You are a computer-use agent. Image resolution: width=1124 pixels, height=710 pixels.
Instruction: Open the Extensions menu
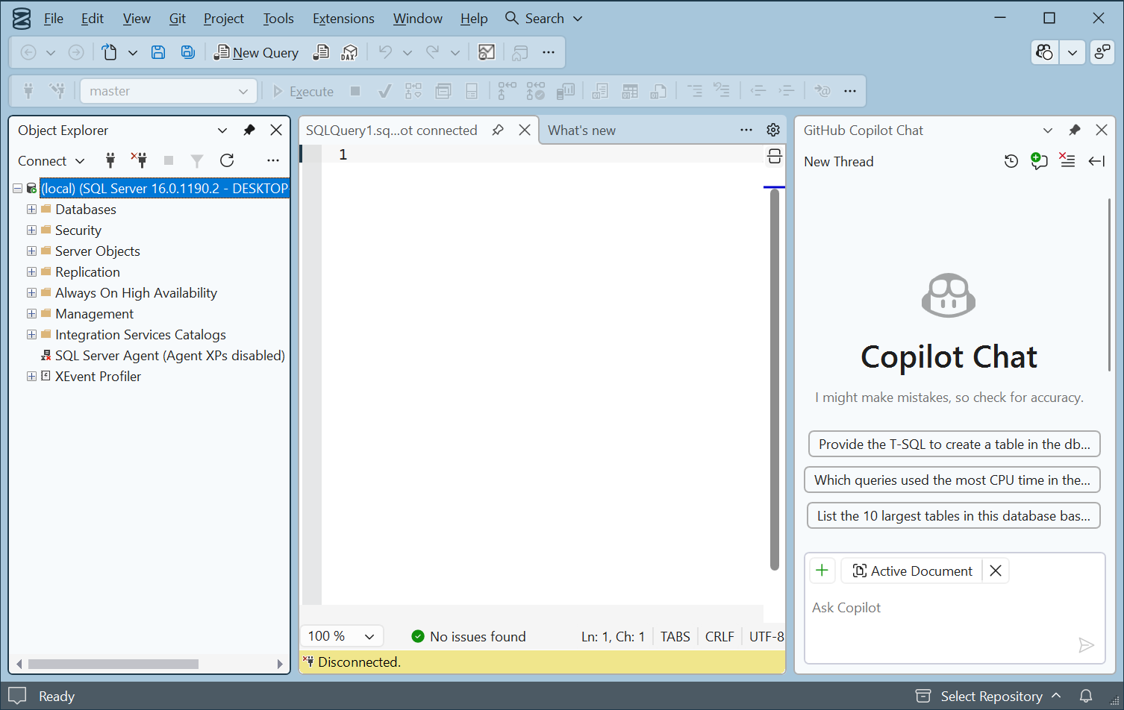click(343, 19)
